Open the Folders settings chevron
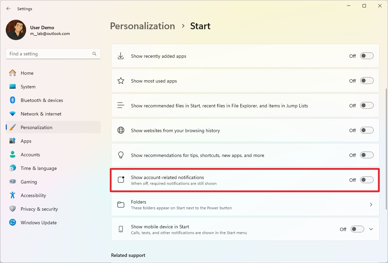The image size is (388, 263). (371, 205)
